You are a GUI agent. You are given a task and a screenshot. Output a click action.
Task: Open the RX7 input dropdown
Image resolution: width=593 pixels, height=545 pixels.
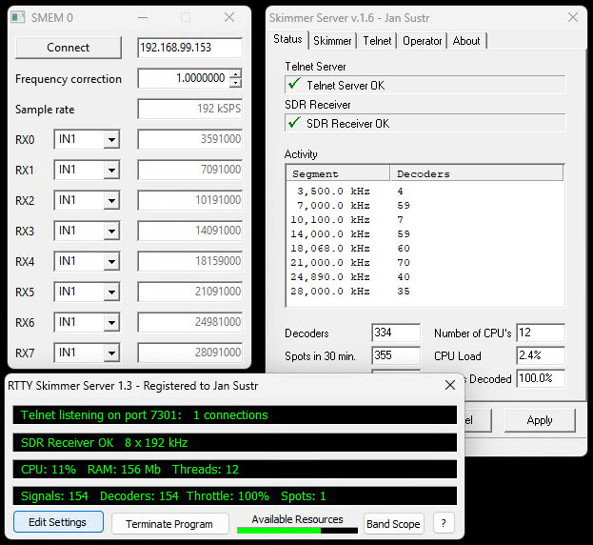tap(111, 353)
